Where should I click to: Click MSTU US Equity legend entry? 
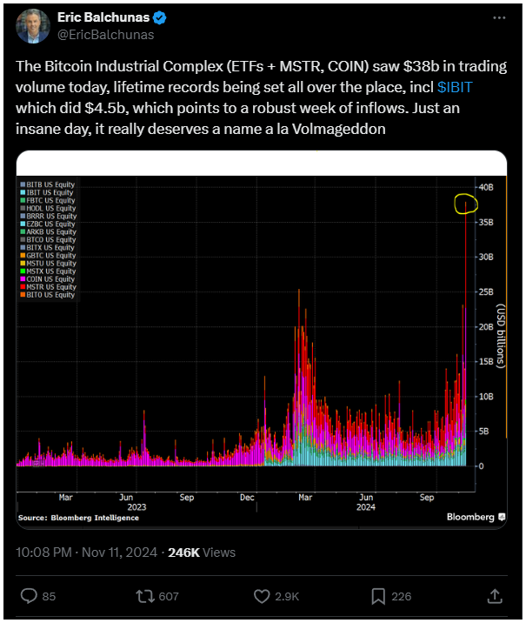(x=48, y=264)
